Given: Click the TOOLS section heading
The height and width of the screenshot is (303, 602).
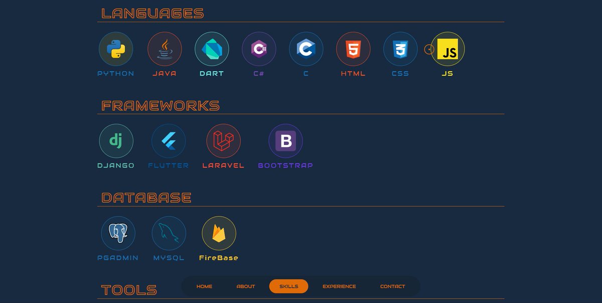Looking at the screenshot, I should [x=129, y=290].
